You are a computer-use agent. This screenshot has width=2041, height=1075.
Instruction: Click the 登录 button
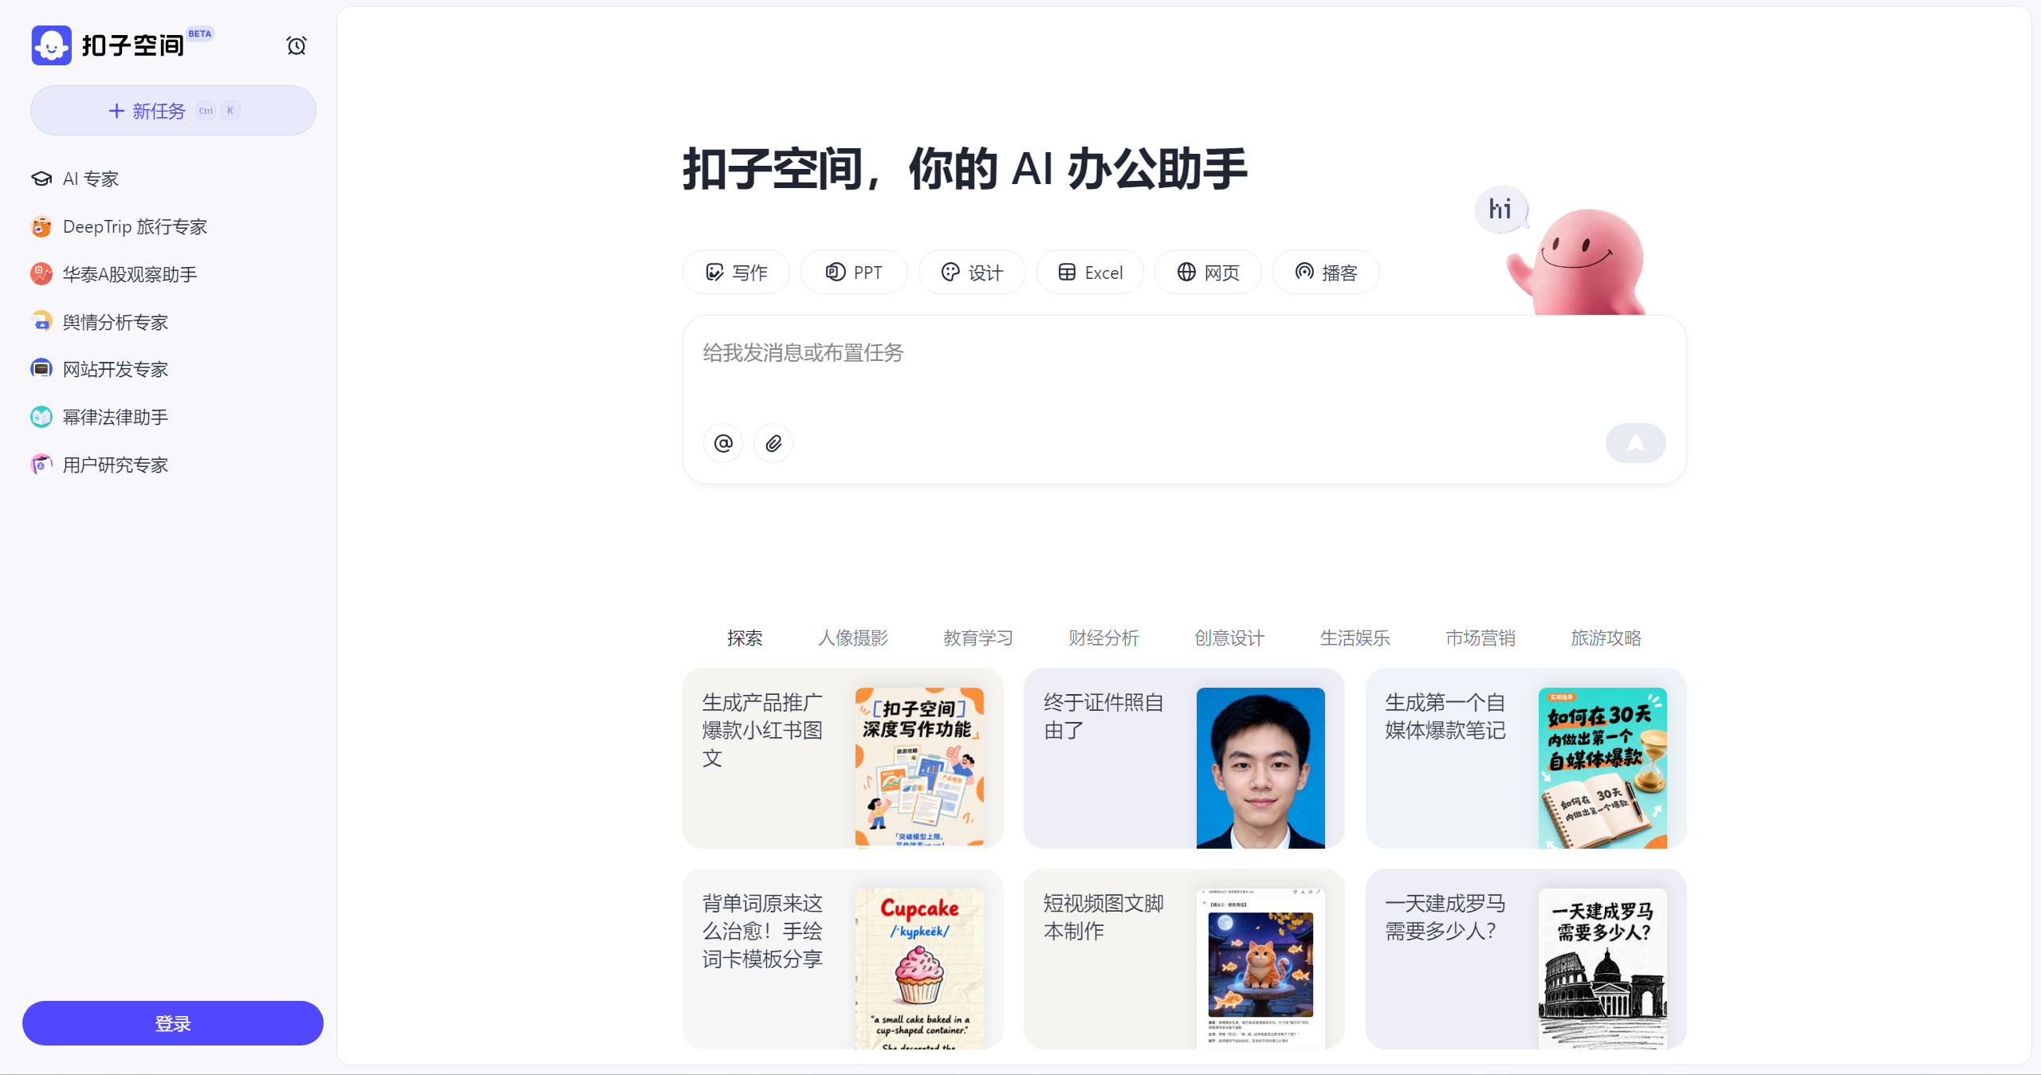click(173, 1023)
